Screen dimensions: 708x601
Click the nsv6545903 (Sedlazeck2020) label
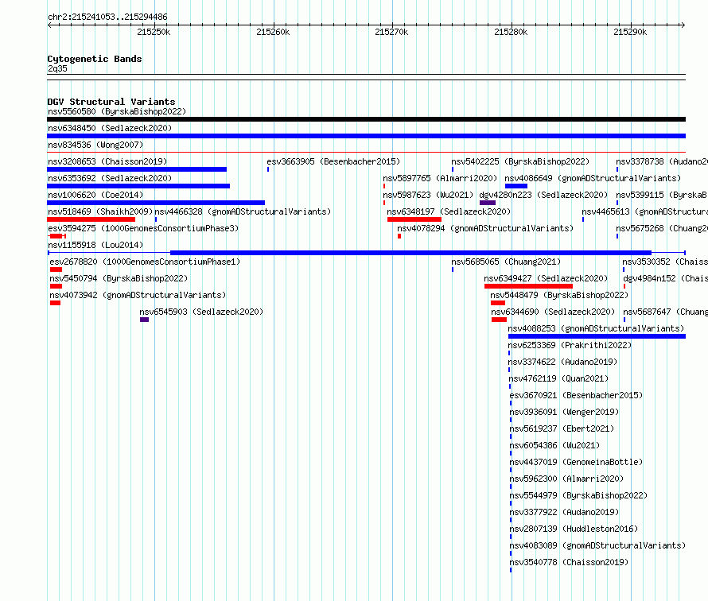[x=201, y=312]
